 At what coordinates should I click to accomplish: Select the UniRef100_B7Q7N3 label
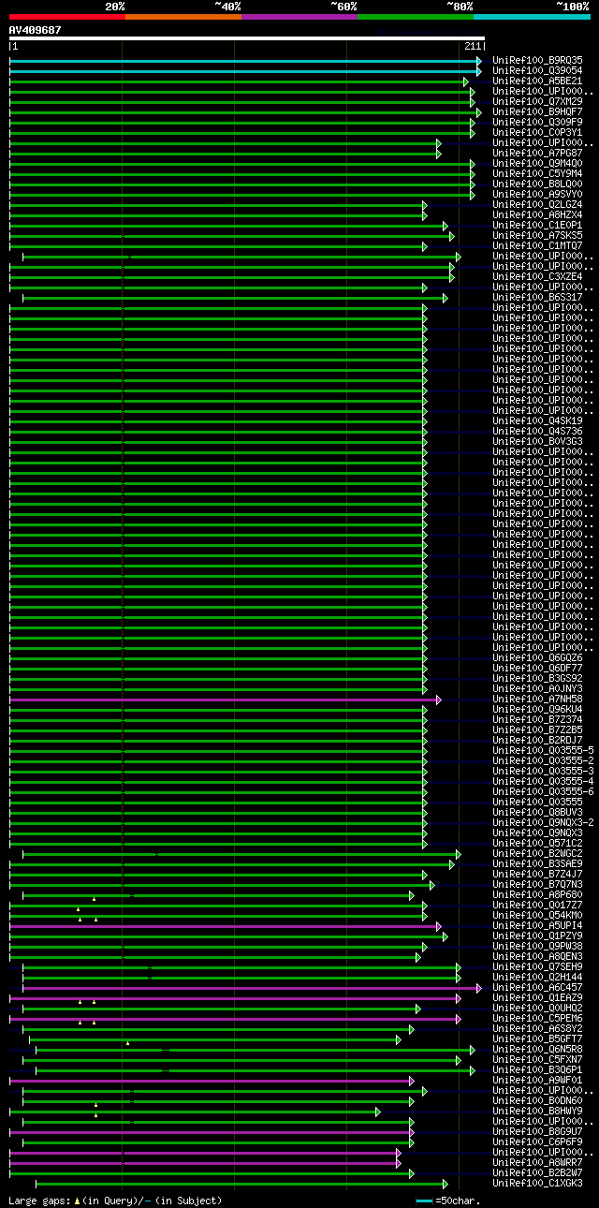pyautogui.click(x=537, y=884)
